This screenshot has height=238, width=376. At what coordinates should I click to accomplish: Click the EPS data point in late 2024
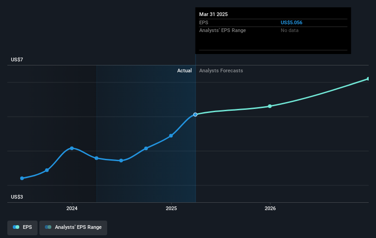tap(146, 149)
